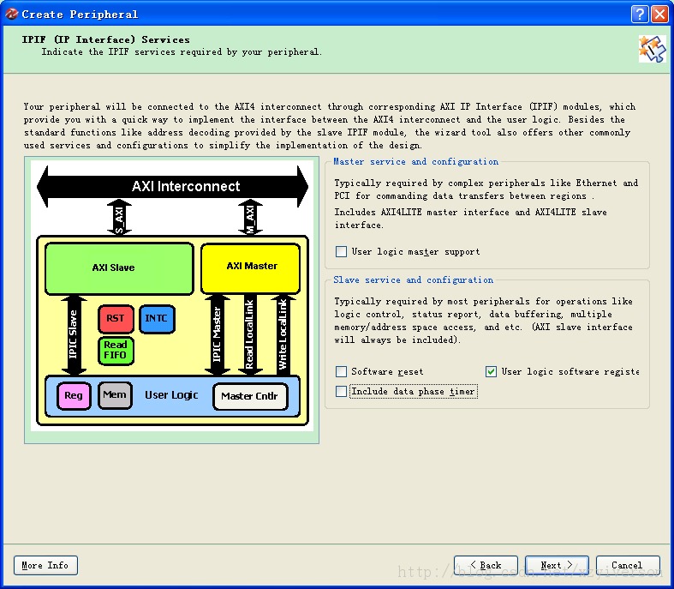Click the AXI Master block in diagram
Viewport: 674px width, 589px height.
coord(251,268)
